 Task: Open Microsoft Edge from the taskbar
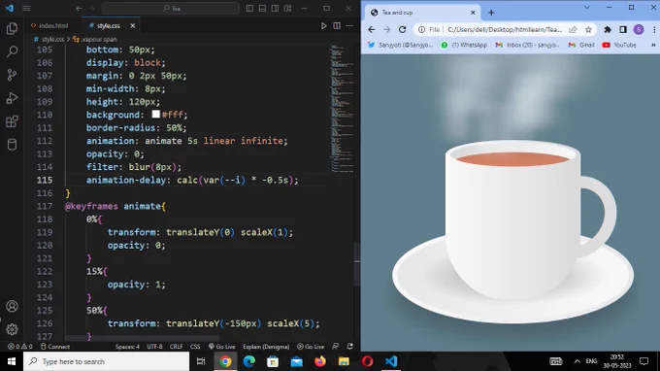pyautogui.click(x=249, y=361)
